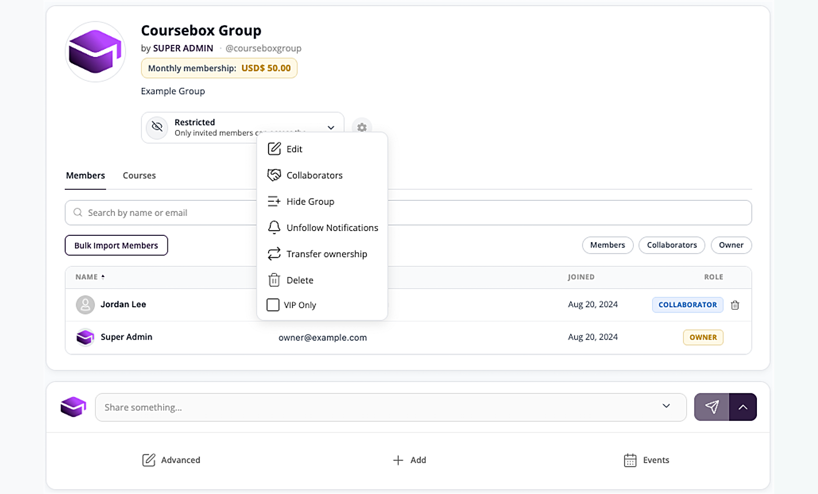Delete Jordan Lee with trash icon
The width and height of the screenshot is (818, 494).
(x=735, y=305)
